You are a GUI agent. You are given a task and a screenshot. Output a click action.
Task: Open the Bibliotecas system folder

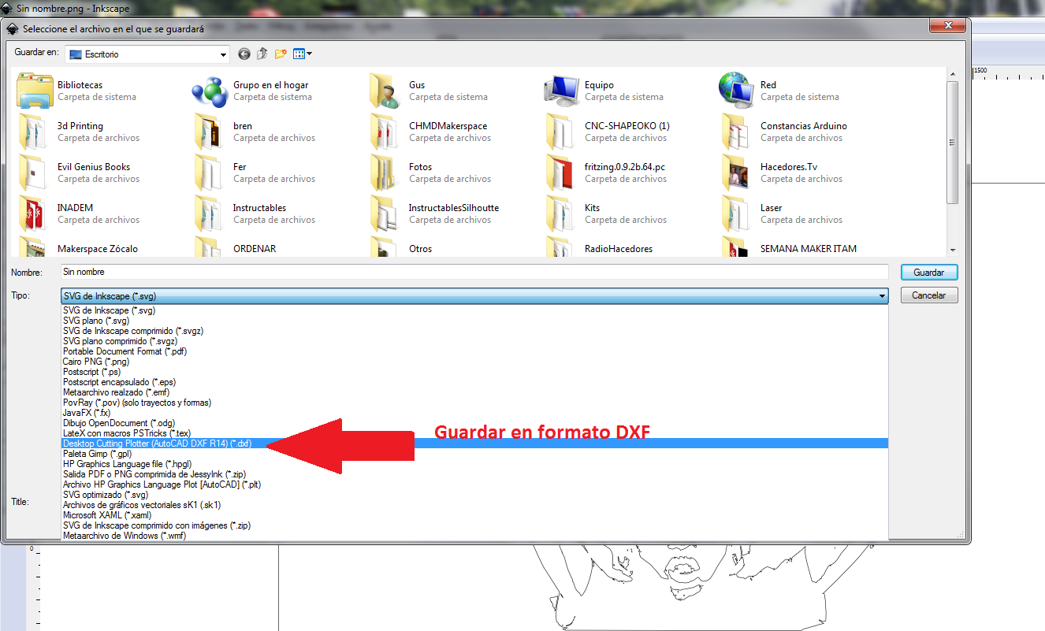click(x=77, y=91)
